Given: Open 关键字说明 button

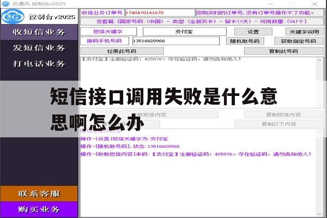Looking at the screenshot, I should [304, 32].
